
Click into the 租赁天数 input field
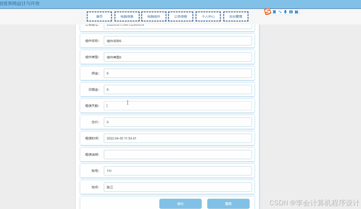click(x=178, y=106)
